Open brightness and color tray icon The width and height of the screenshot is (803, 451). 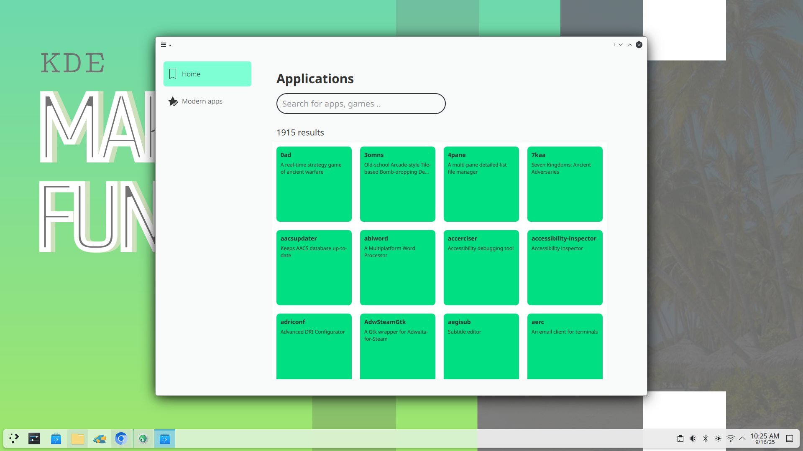pyautogui.click(x=718, y=438)
